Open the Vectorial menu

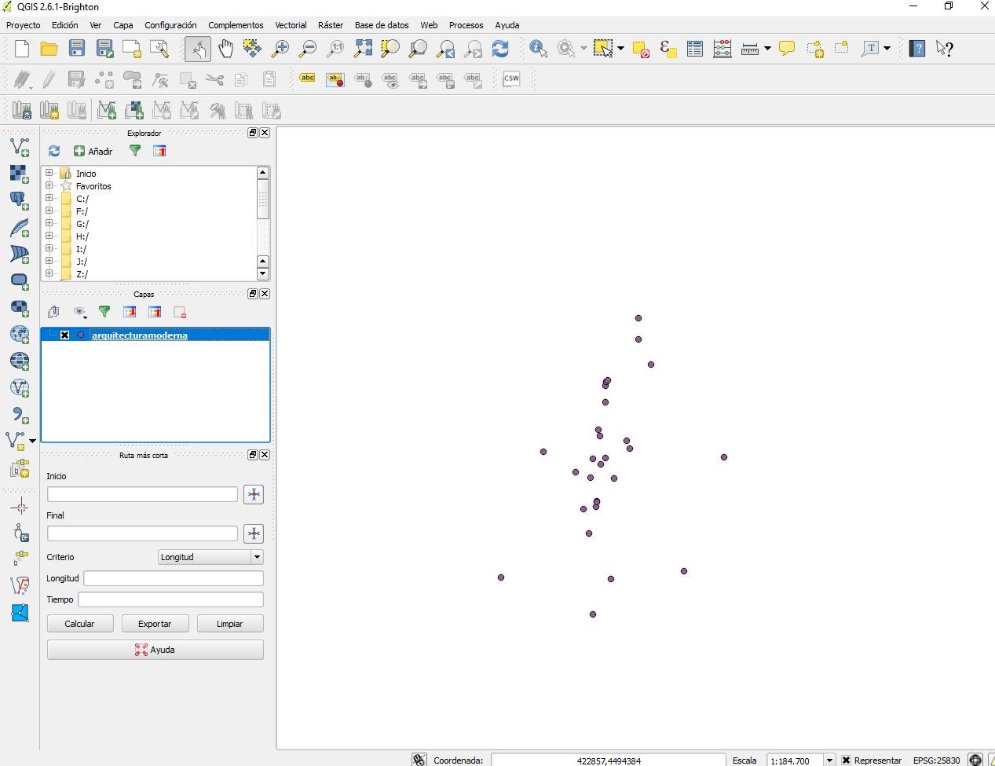(291, 25)
